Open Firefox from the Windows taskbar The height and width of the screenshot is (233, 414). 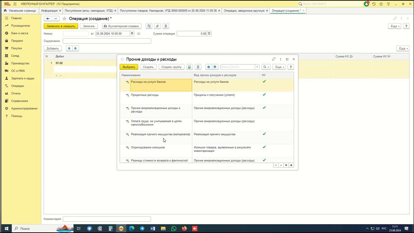click(184, 228)
